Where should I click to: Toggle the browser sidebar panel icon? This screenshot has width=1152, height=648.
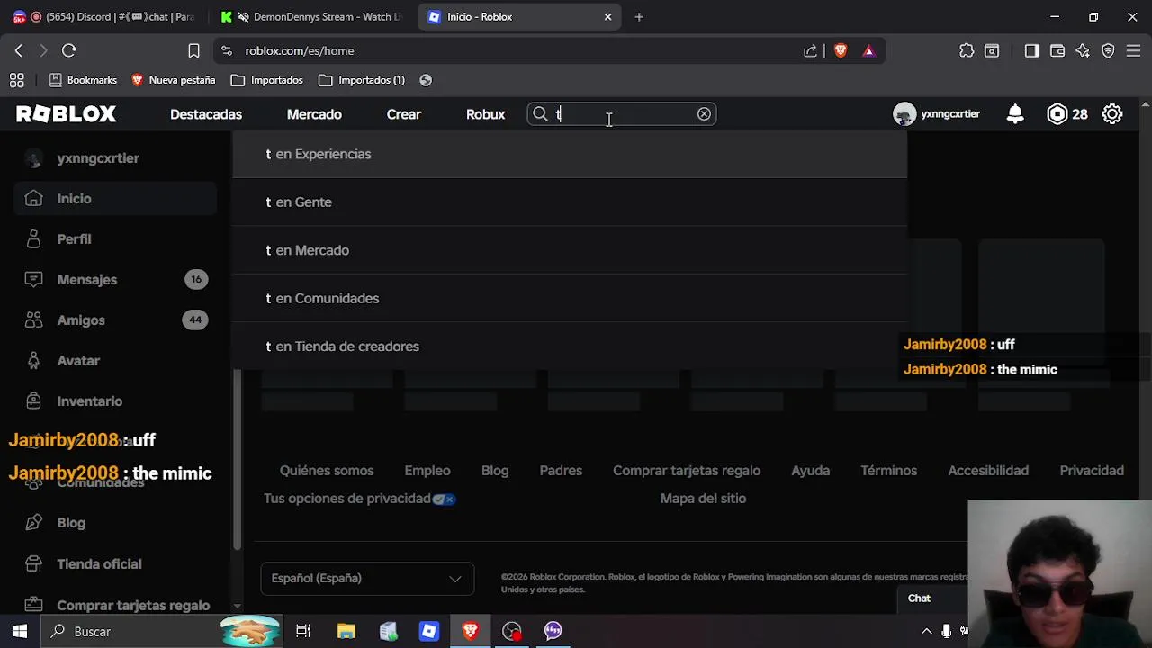point(1032,50)
